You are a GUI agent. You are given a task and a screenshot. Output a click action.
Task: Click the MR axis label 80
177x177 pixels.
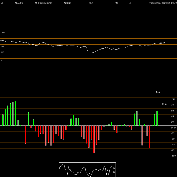click(x=173, y=105)
